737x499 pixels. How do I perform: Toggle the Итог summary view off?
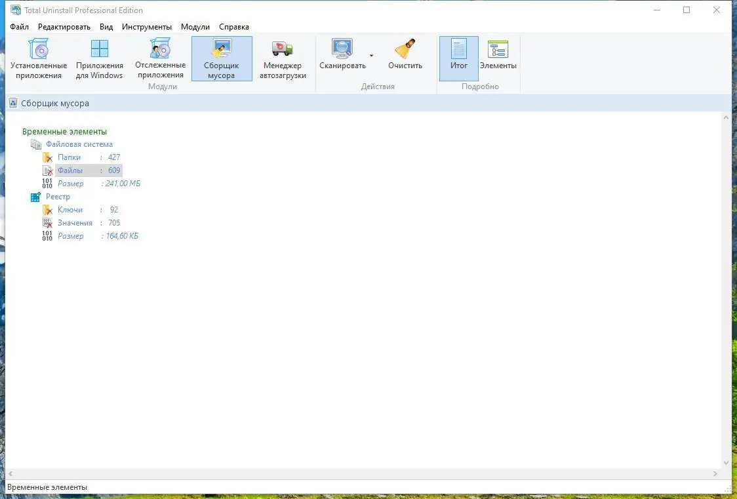(458, 59)
